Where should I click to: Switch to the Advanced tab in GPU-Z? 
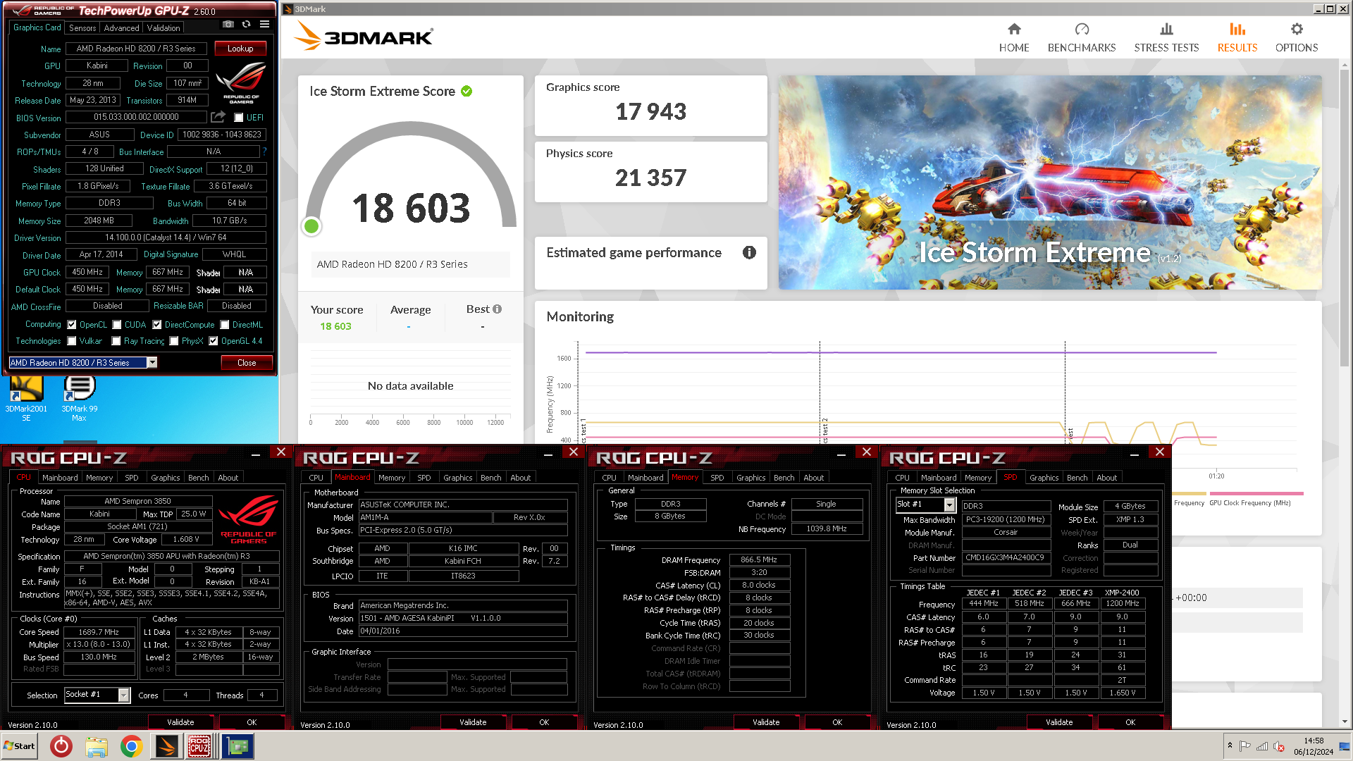tap(121, 28)
